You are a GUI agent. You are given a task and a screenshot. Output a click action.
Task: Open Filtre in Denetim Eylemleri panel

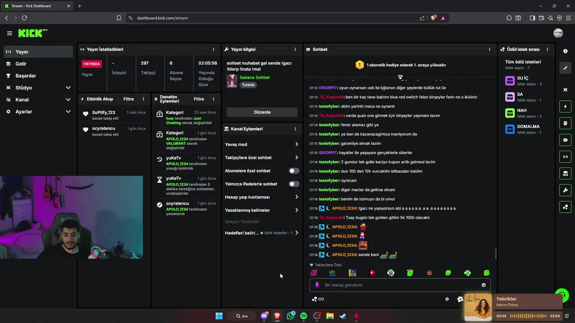click(x=199, y=99)
